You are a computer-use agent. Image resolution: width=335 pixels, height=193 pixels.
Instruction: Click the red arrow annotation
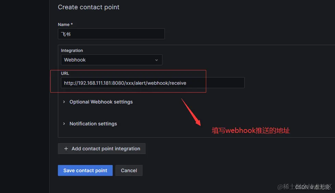[x=191, y=112]
